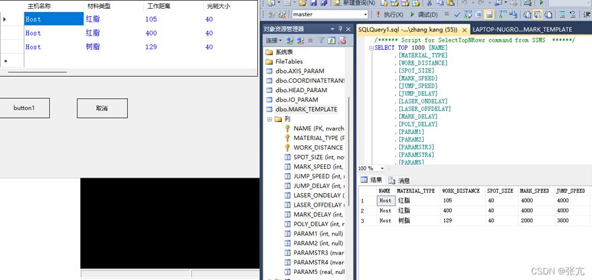The width and height of the screenshot is (592, 280).
Task: Toggle the pin icon on 对象资源管理器 panel
Action: [x=340, y=29]
